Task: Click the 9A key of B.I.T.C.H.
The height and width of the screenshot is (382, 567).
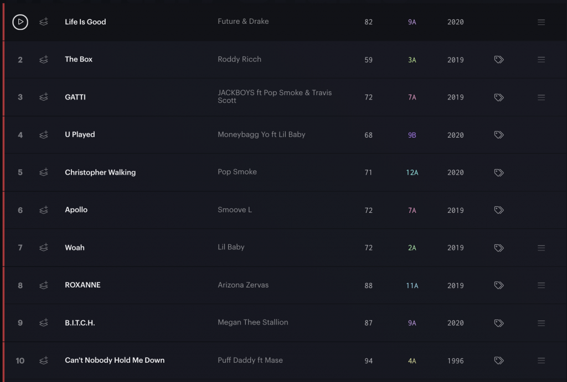Action: click(412, 323)
